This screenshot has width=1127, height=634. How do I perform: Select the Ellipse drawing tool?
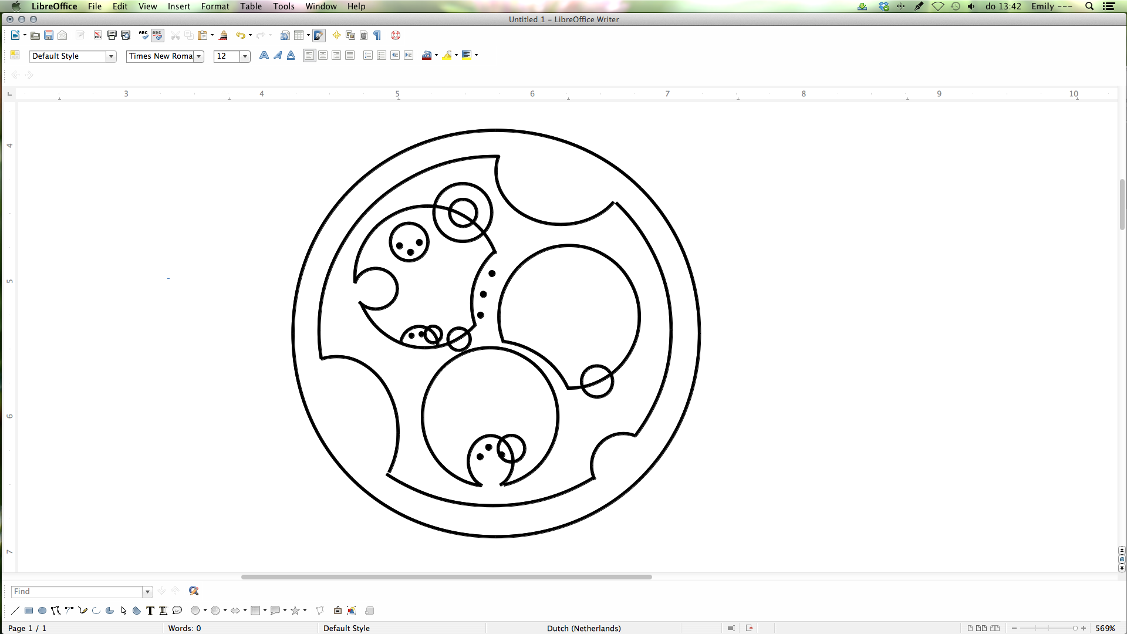coord(42,611)
